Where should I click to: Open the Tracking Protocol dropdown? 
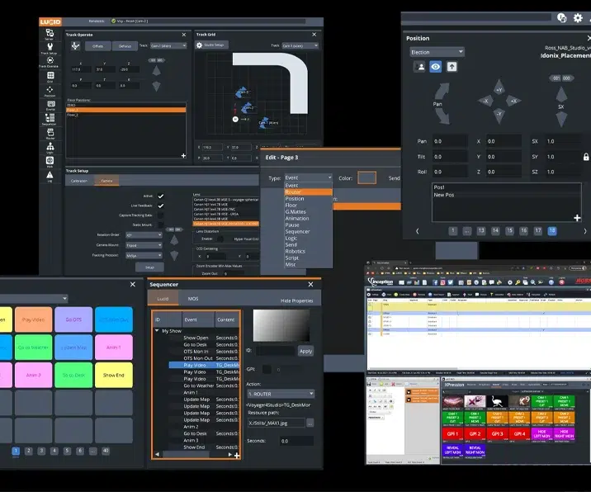pos(144,255)
